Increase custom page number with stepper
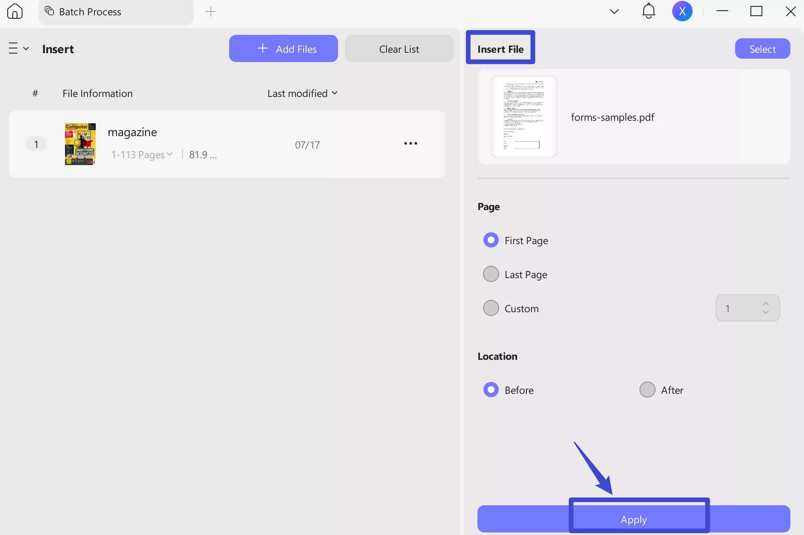 (x=766, y=303)
